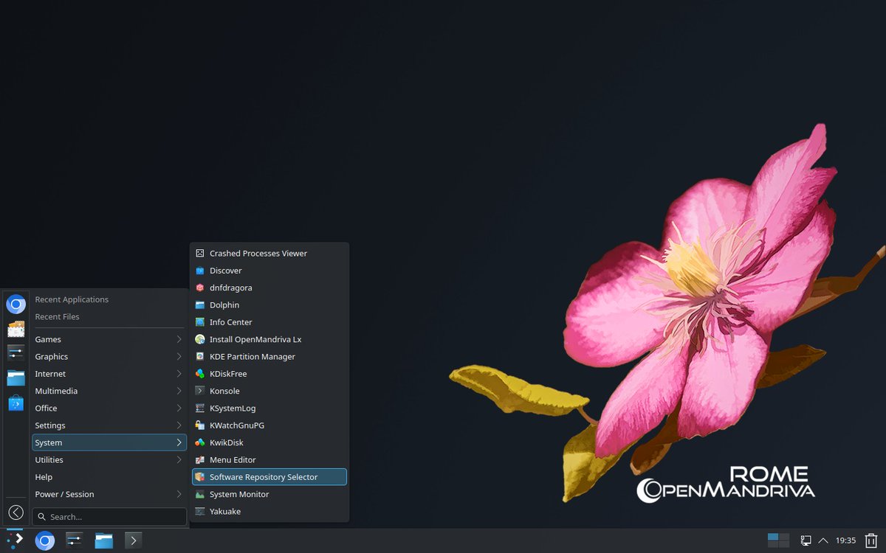Viewport: 886px width, 553px height.
Task: Expand the Games category
Action: pyautogui.click(x=109, y=339)
